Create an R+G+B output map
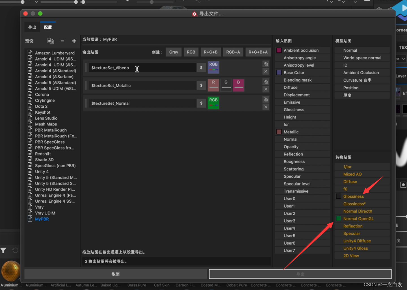The height and width of the screenshot is (290, 407). (211, 52)
